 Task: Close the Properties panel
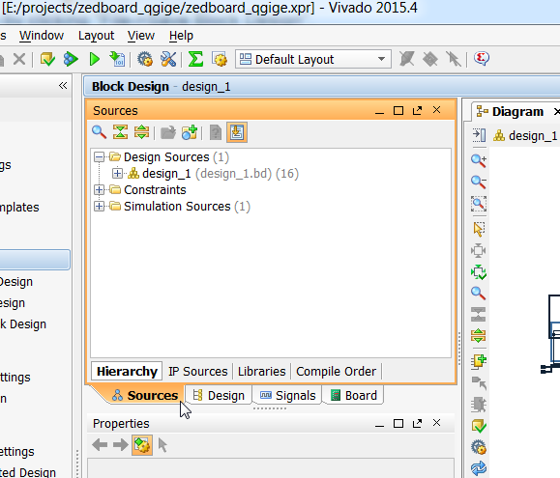[x=436, y=423]
